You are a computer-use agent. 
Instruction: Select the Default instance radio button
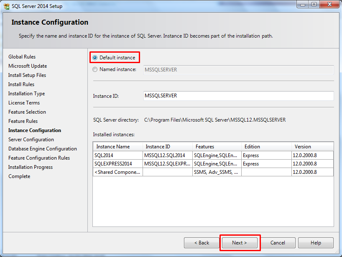click(95, 58)
